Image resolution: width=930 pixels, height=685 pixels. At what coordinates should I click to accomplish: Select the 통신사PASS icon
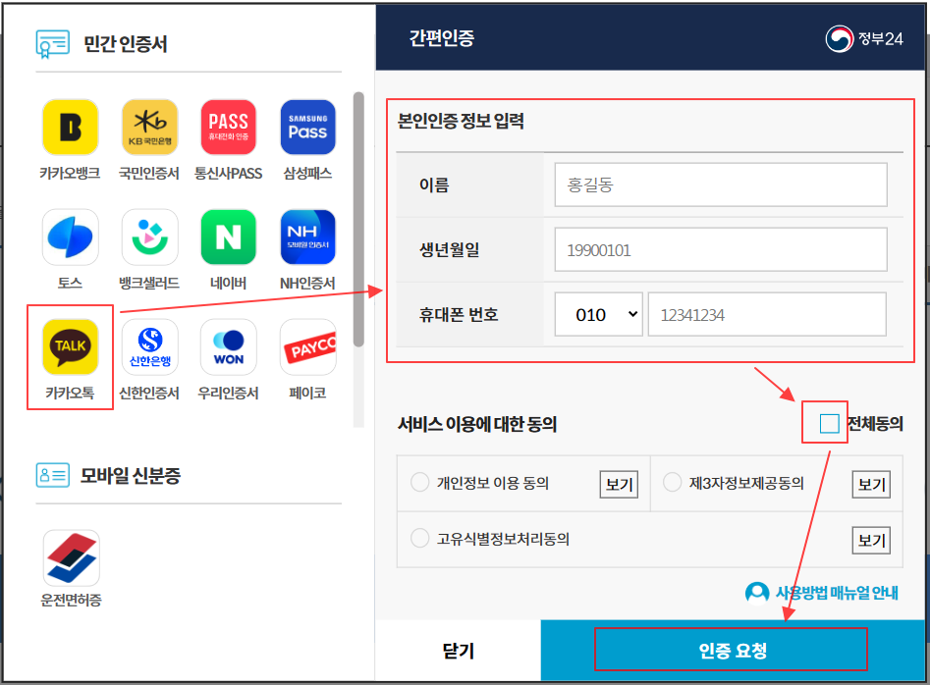pos(229,128)
